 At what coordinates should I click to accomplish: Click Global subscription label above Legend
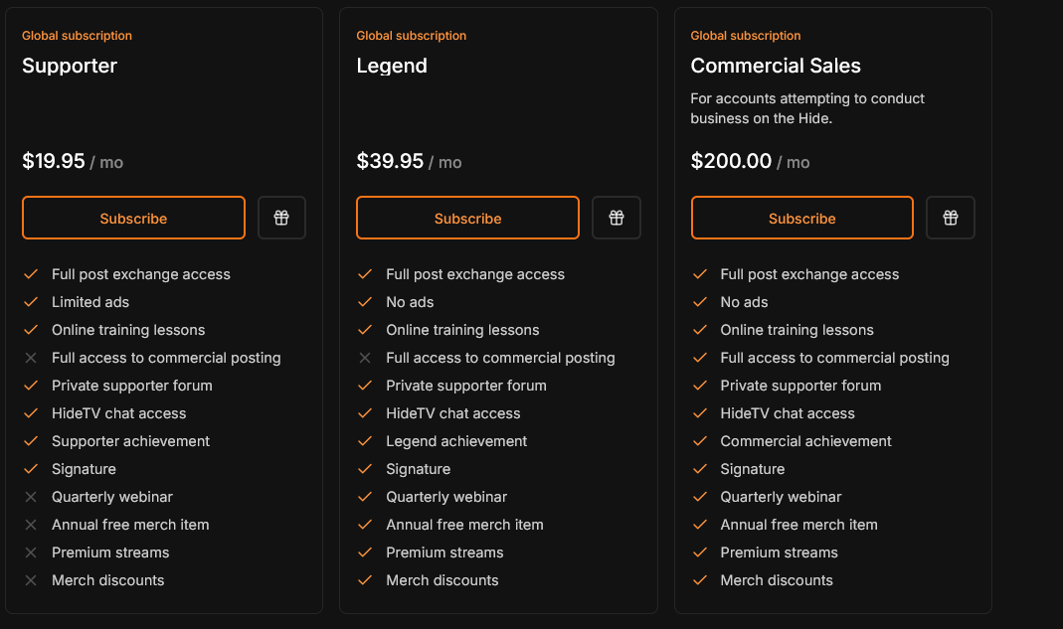[x=411, y=36]
